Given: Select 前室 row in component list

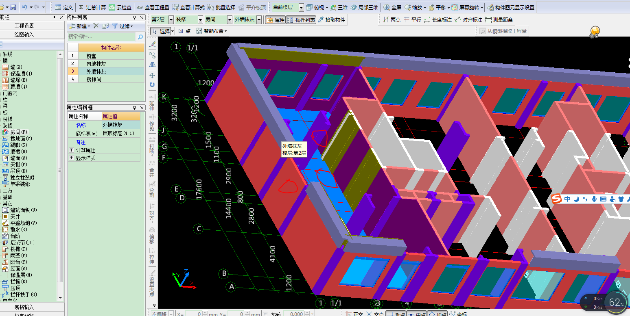Looking at the screenshot, I should point(106,56).
